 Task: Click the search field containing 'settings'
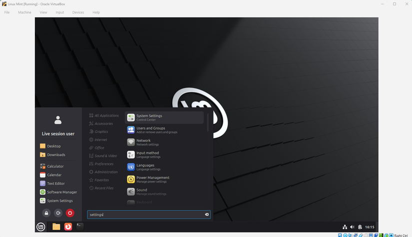(x=149, y=214)
